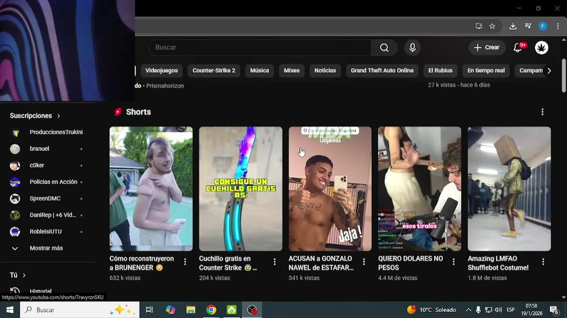Open options for QUIERO DOLARES NO PESOS short
This screenshot has height=318, width=567.
click(454, 262)
